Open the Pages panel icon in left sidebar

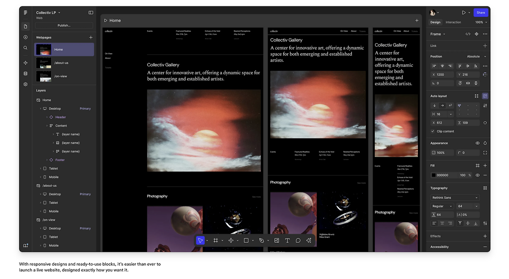[x=25, y=27]
